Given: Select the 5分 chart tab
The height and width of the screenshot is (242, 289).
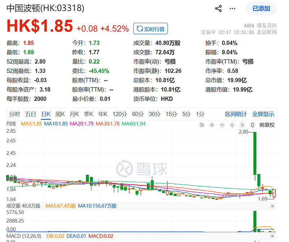Looking at the screenshot, I should click(x=186, y=114).
